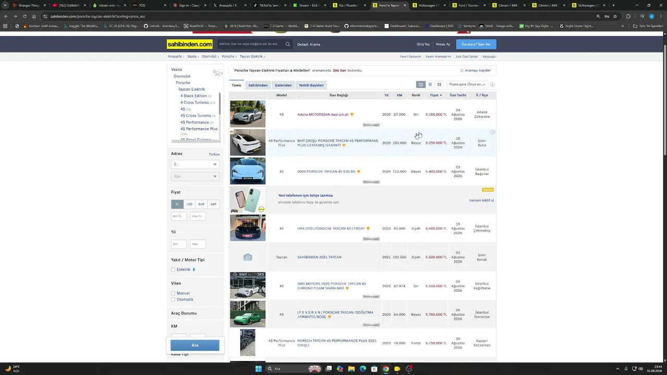
Task: Click the browser back arrow
Action: coord(6,16)
